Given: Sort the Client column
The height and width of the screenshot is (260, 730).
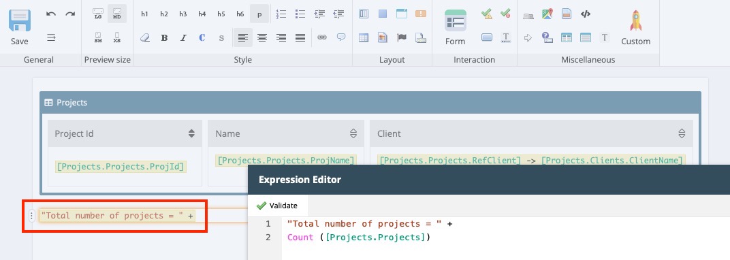Looking at the screenshot, I should click(682, 134).
